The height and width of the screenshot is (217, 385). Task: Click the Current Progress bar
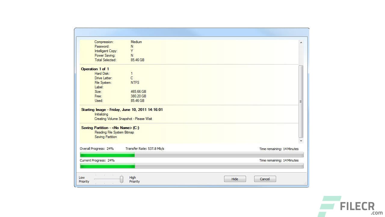pos(192,166)
